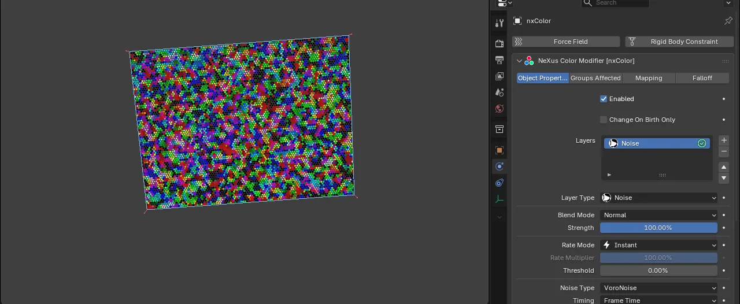Click the properties Search field

click(x=615, y=3)
